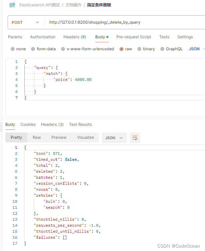Open the Authorization tab
The width and height of the screenshot is (205, 251).
43,37
